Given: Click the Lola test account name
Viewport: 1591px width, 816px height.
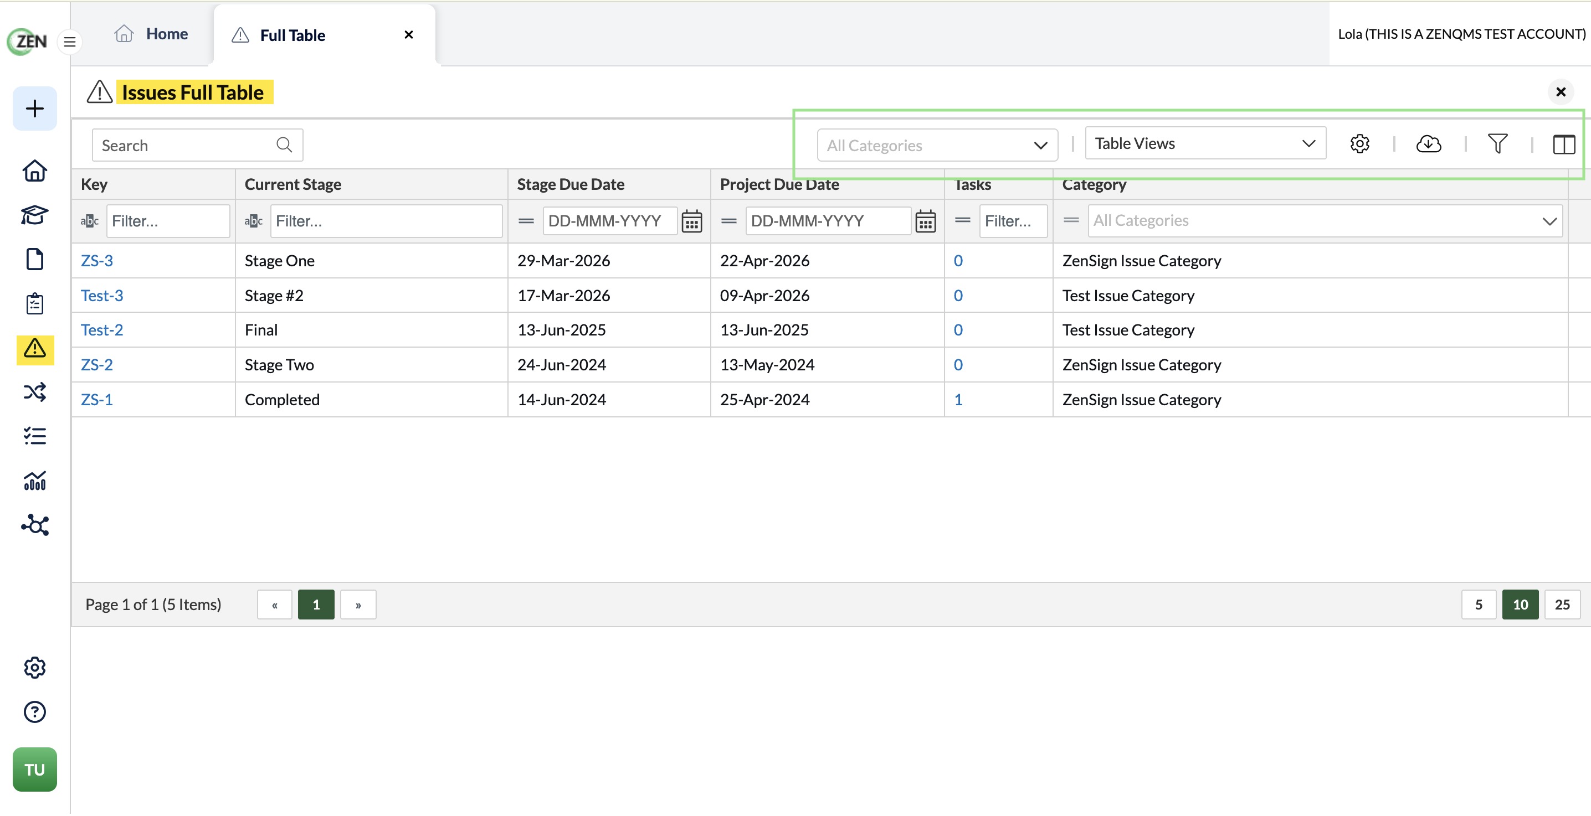Looking at the screenshot, I should click(x=1461, y=34).
